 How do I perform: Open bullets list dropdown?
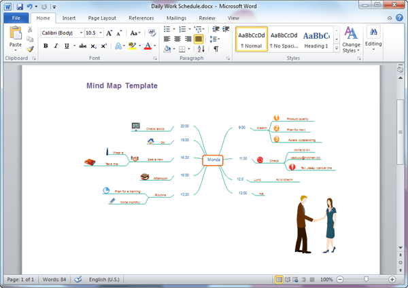click(x=174, y=29)
